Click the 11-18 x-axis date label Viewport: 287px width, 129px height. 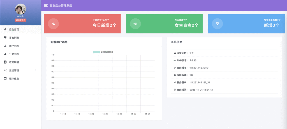coord(63,114)
